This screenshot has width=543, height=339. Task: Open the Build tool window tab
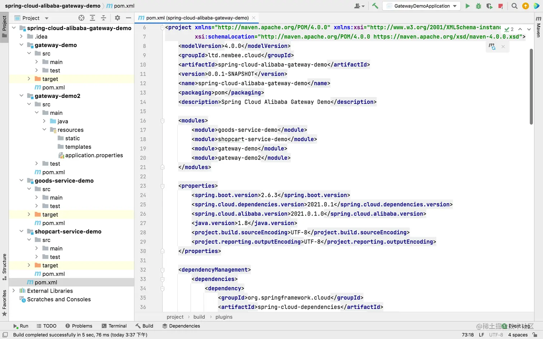(144, 326)
